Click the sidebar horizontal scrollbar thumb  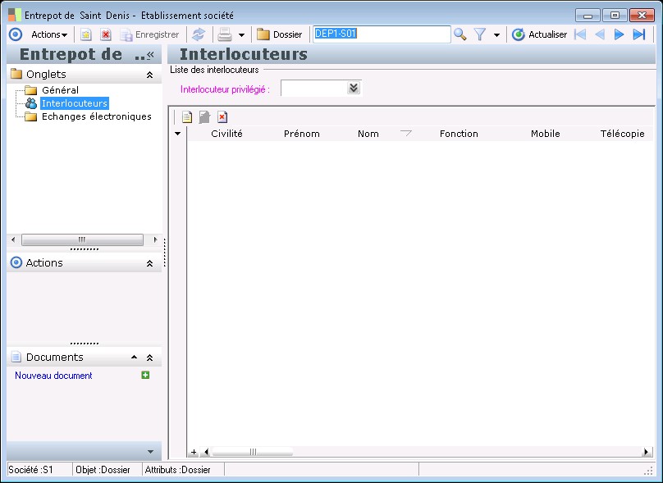[82, 239]
